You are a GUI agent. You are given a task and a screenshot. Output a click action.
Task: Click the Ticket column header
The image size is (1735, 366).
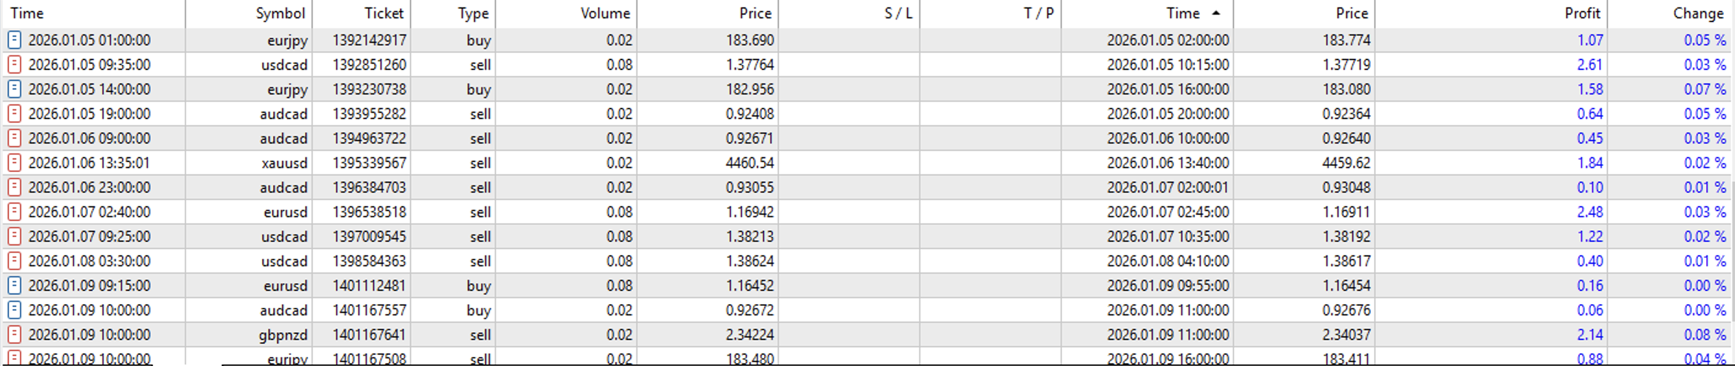point(383,14)
